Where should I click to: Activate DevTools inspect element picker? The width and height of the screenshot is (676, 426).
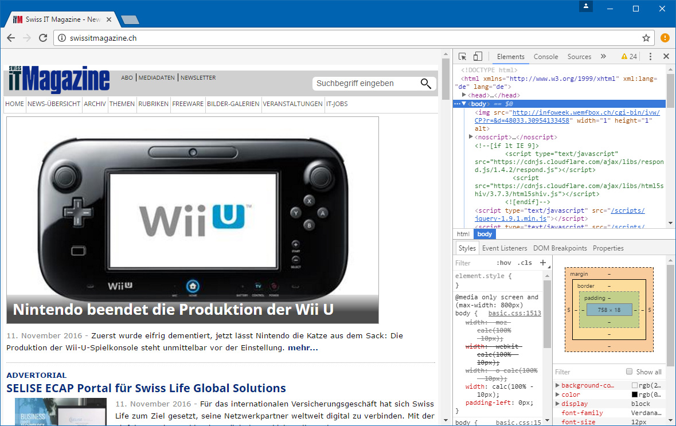point(462,57)
